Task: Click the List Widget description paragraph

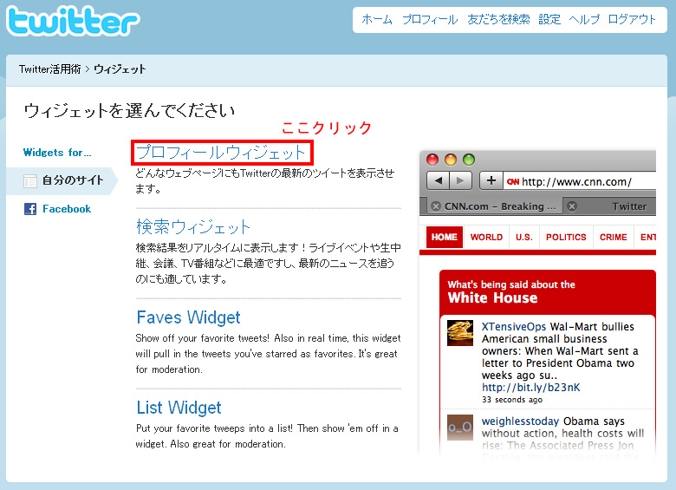Action: click(x=267, y=436)
